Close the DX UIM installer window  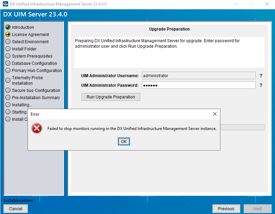267,4
